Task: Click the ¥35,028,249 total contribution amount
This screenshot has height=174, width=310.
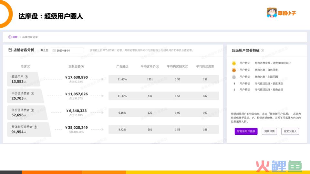Action: pyautogui.click(x=76, y=128)
